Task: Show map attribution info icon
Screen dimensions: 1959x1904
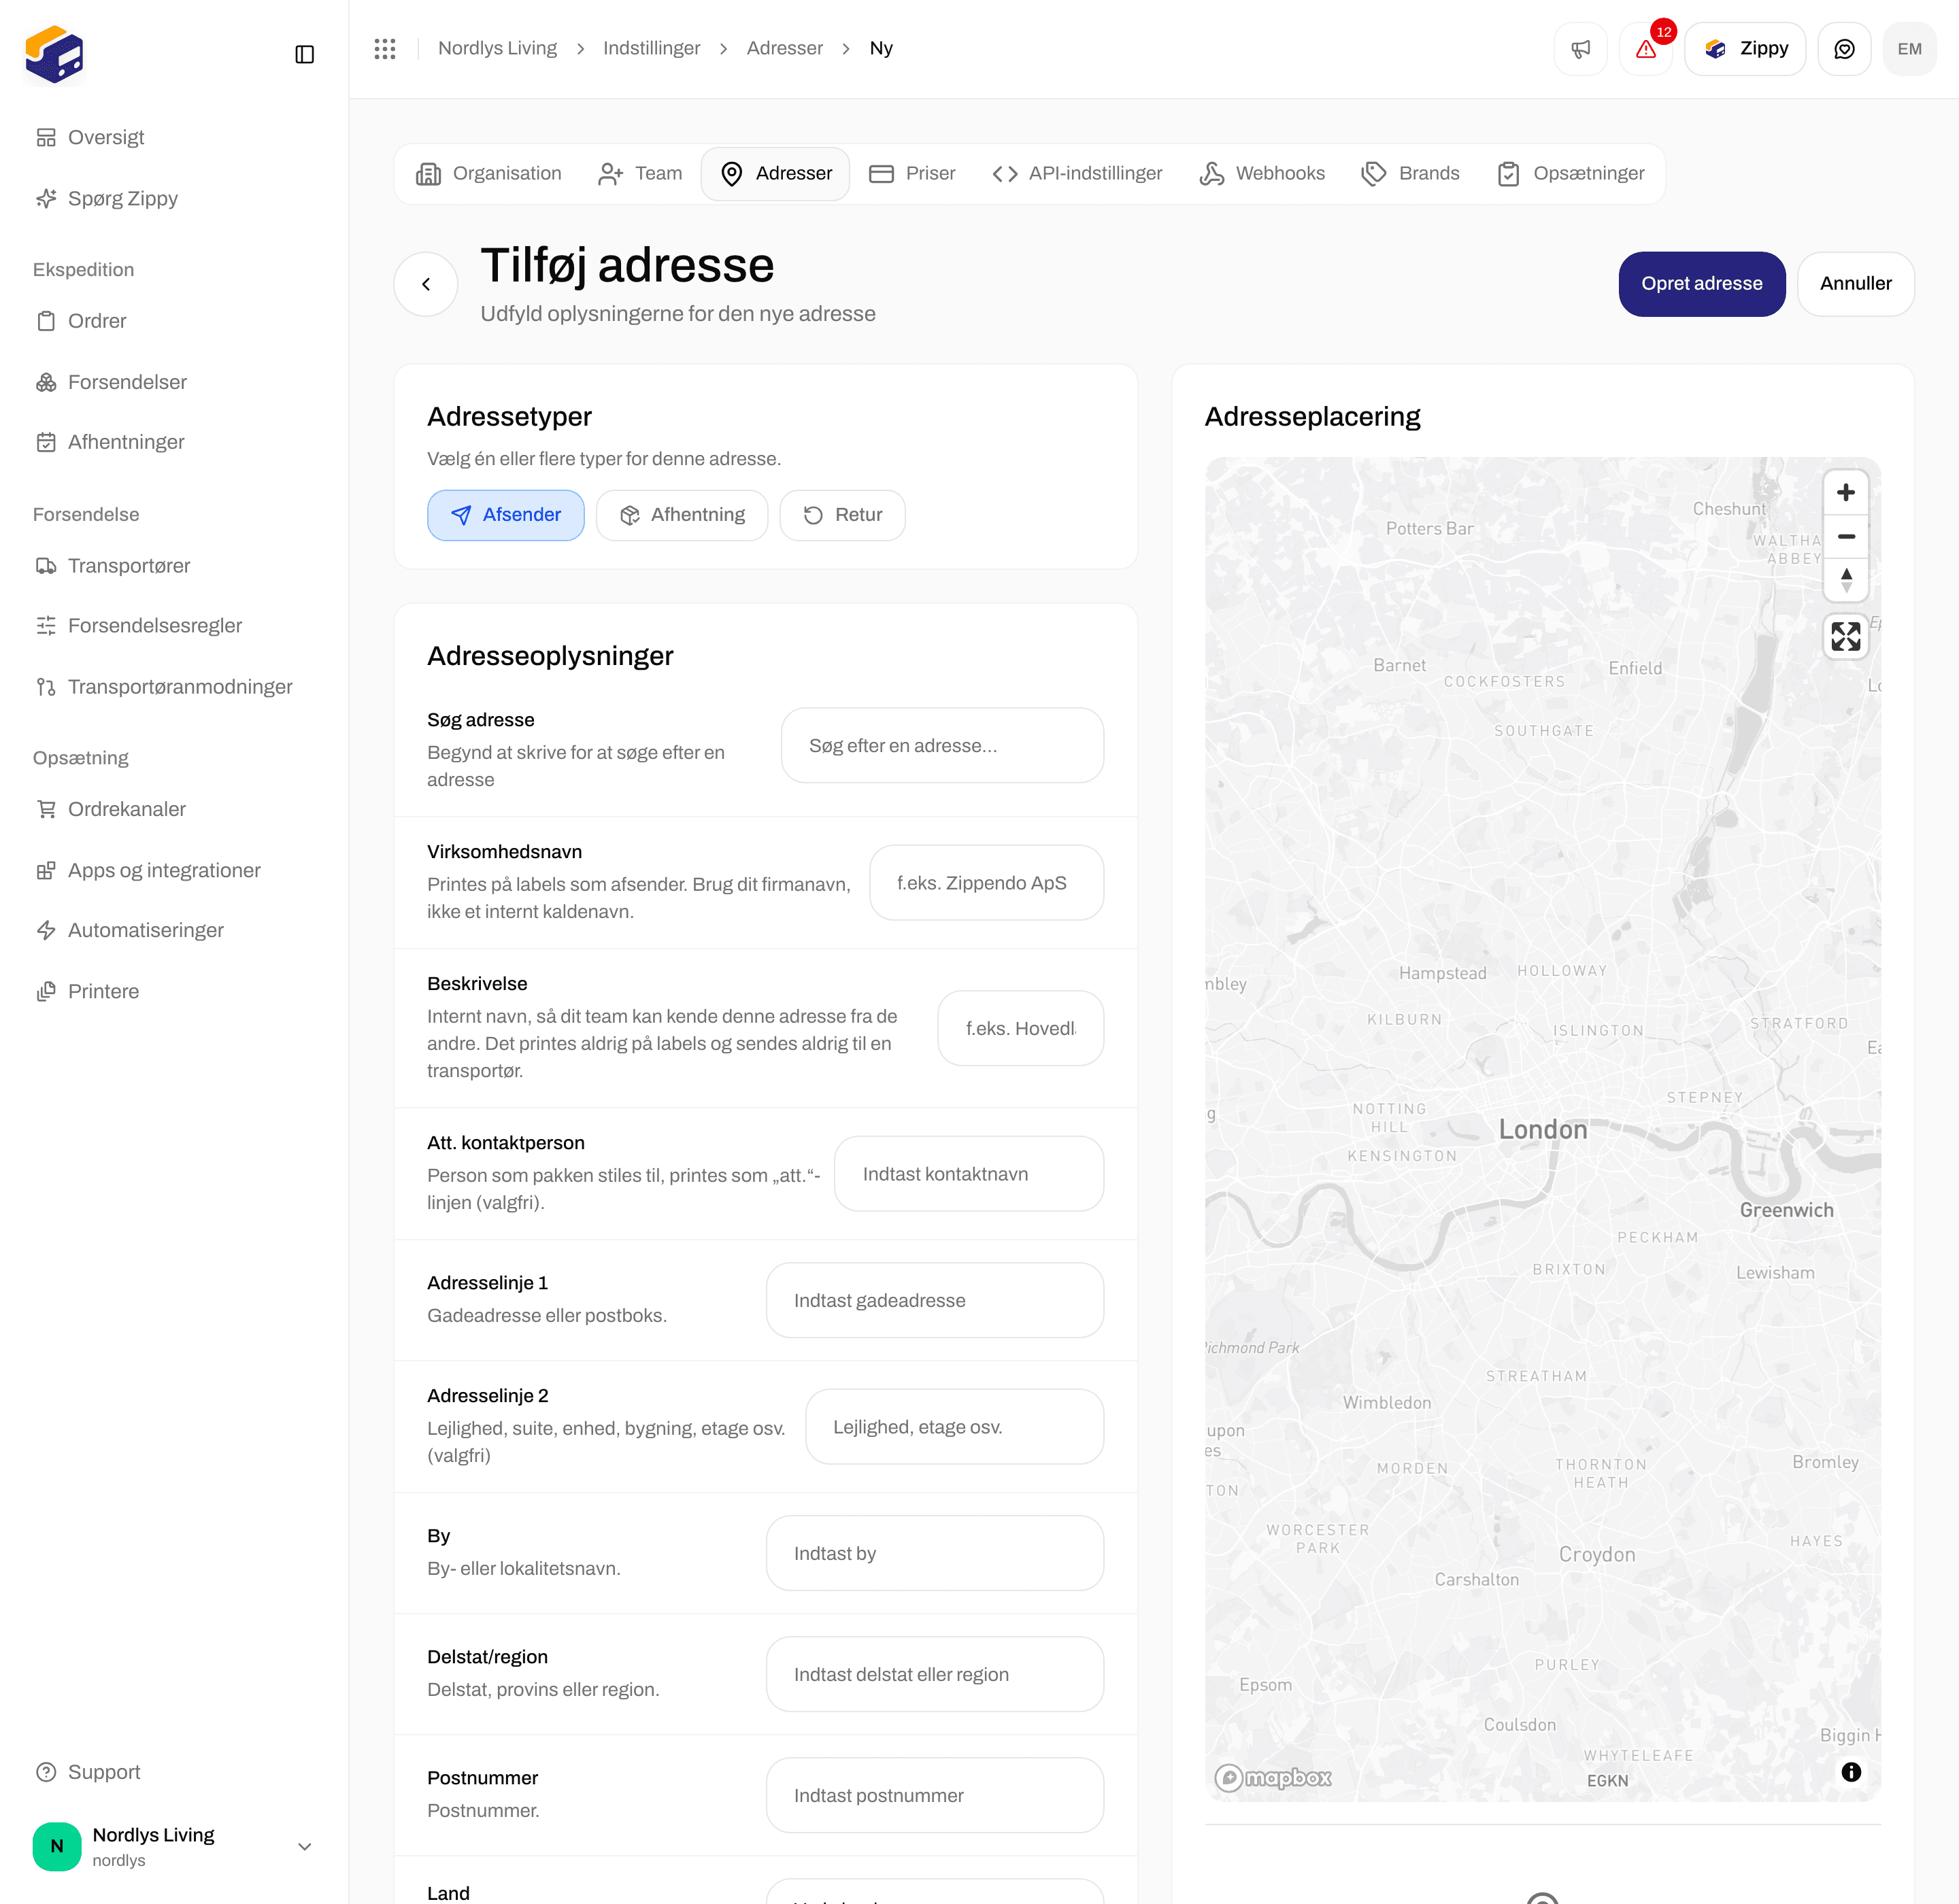Action: click(1851, 1772)
